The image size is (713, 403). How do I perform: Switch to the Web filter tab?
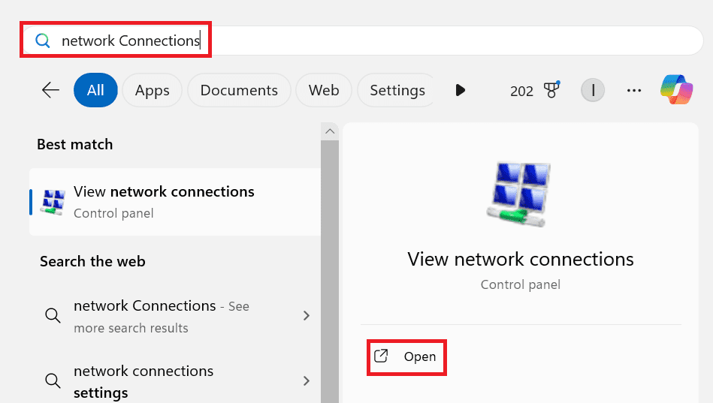[324, 90]
